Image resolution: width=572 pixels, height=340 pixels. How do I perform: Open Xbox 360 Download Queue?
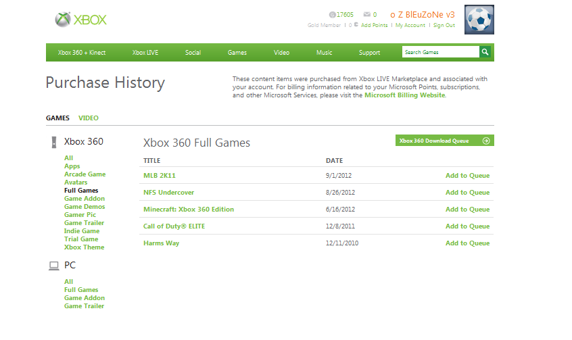click(445, 141)
